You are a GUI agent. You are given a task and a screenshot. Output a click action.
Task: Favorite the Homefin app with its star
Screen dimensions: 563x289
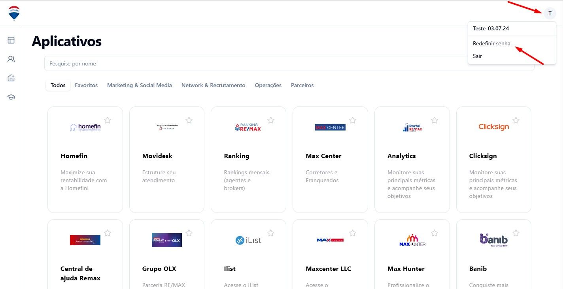point(108,120)
